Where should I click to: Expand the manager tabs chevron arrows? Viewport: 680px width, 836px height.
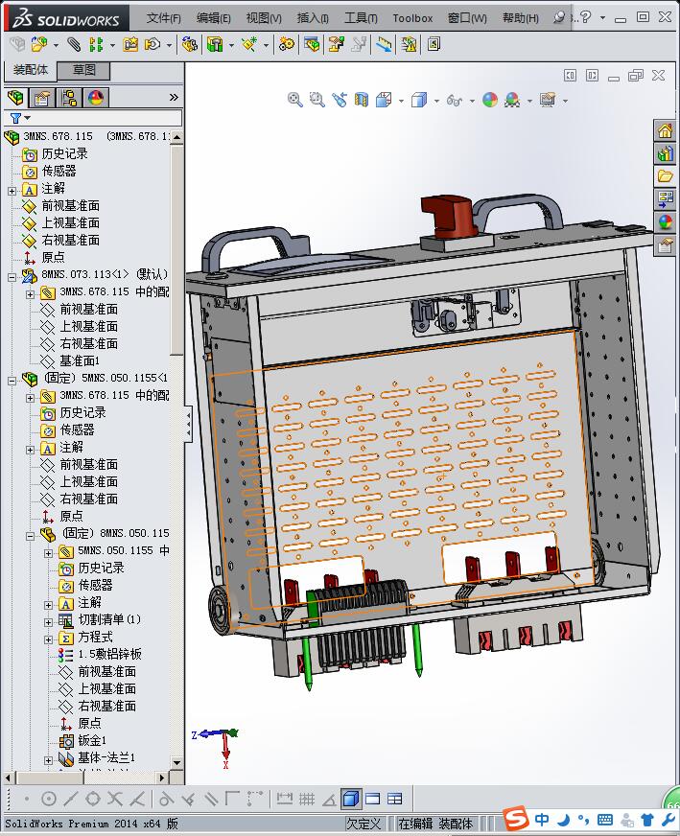point(174,97)
